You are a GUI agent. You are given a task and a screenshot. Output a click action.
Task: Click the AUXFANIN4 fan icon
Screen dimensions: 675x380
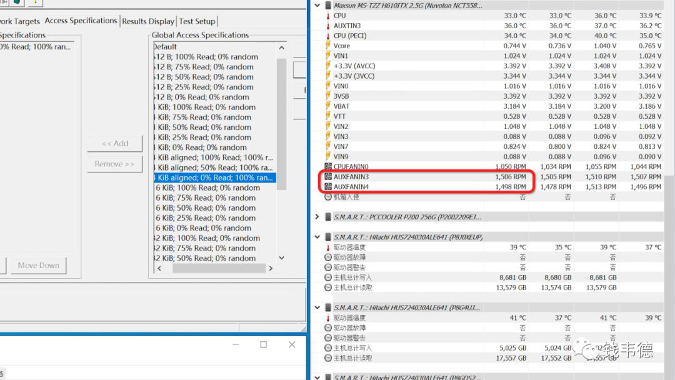pos(328,187)
